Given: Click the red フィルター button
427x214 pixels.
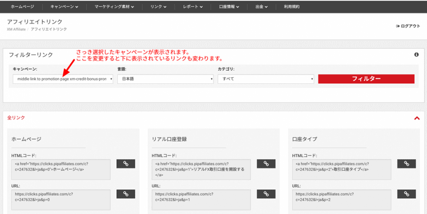Looking at the screenshot, I should [366, 79].
